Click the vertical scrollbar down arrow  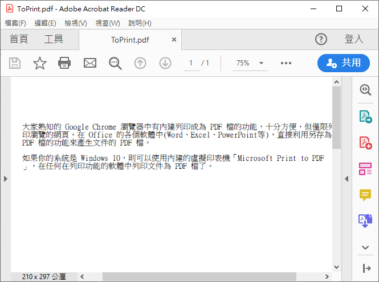pyautogui.click(x=336, y=267)
